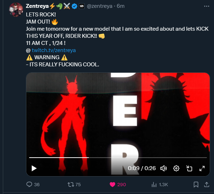View the 1.3K analytics bar icon

[x=154, y=184]
